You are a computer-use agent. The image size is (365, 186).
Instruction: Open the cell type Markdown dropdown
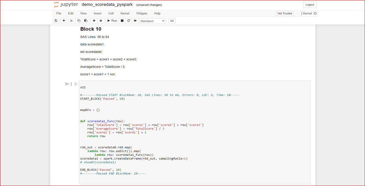pyautogui.click(x=153, y=21)
